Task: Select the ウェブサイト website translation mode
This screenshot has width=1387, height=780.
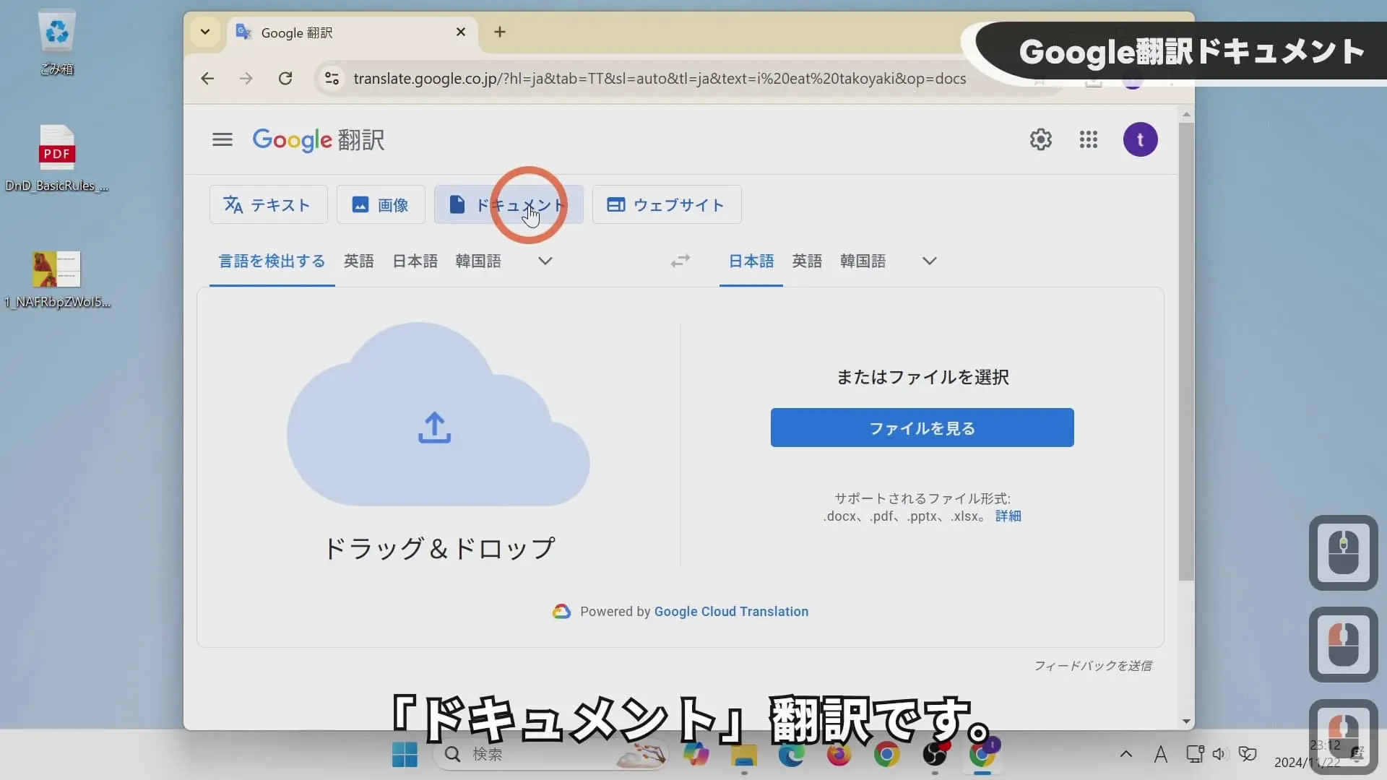Action: (665, 204)
